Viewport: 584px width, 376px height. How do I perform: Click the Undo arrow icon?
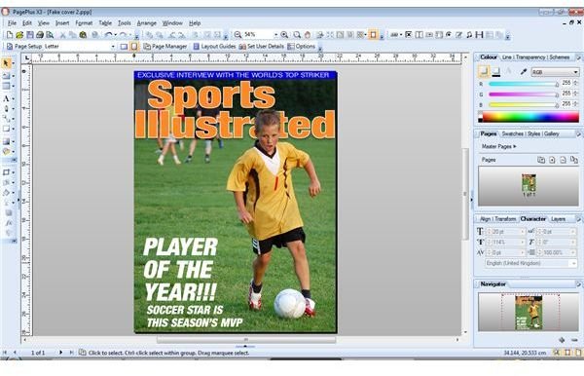click(108, 35)
